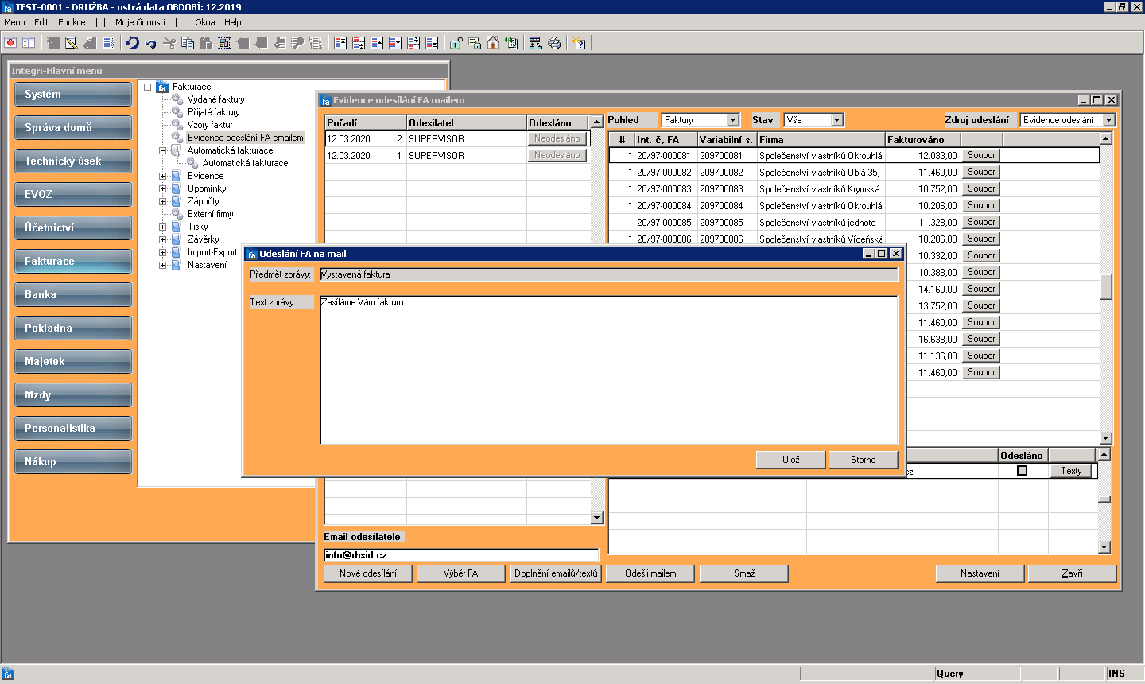Image resolution: width=1145 pixels, height=684 pixels.
Task: Click the Nové odeslání button
Action: click(368, 573)
